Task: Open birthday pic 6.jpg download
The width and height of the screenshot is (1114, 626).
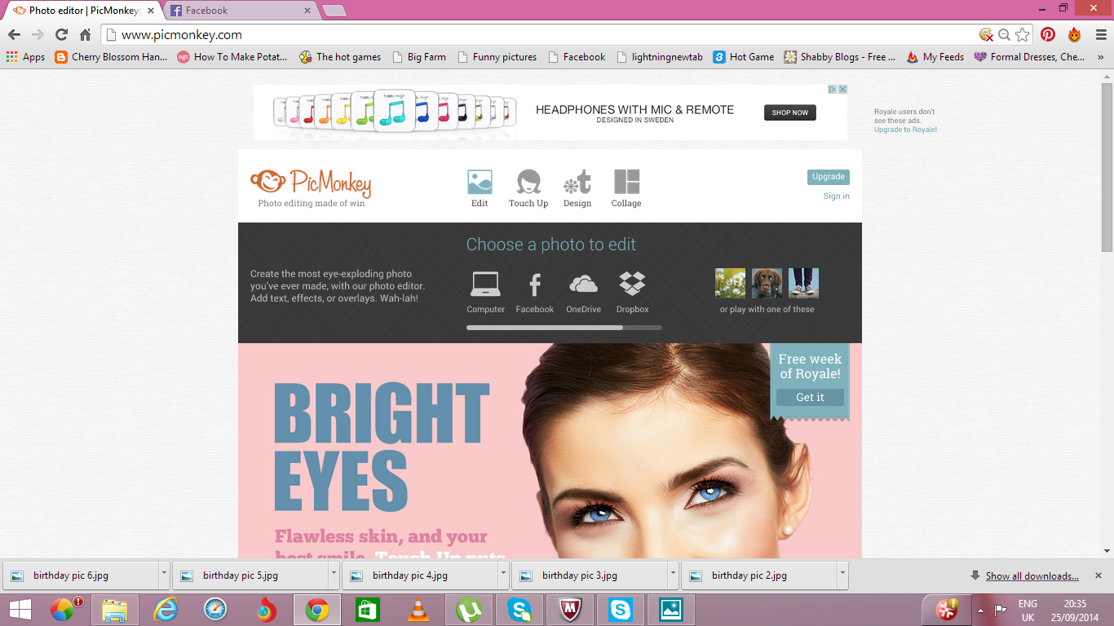Action: tap(81, 575)
